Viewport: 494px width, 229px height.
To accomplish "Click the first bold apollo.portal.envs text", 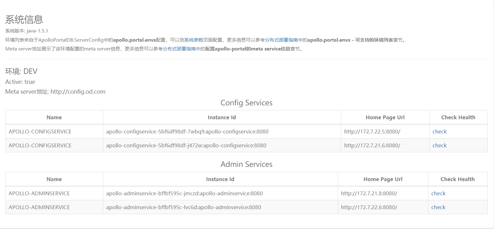I will coord(134,40).
